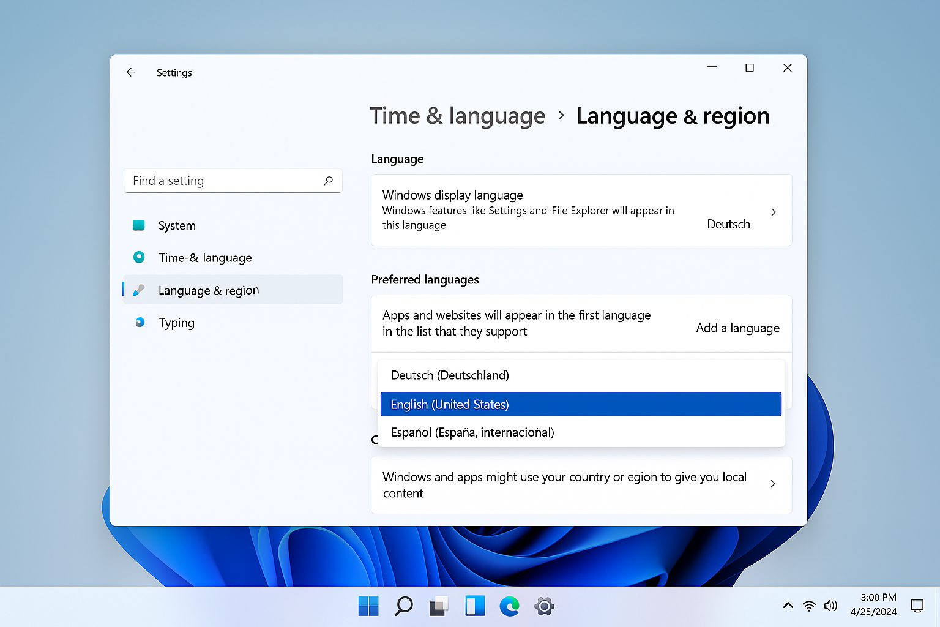The image size is (940, 627).
Task: Close the Settings window
Action: 788,68
